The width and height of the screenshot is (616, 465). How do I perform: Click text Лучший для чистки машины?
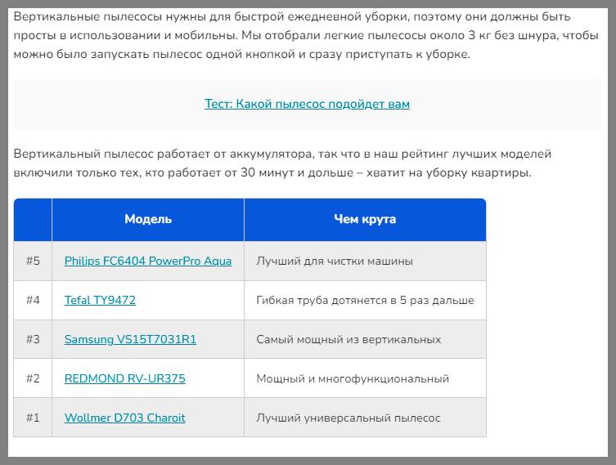click(x=335, y=261)
